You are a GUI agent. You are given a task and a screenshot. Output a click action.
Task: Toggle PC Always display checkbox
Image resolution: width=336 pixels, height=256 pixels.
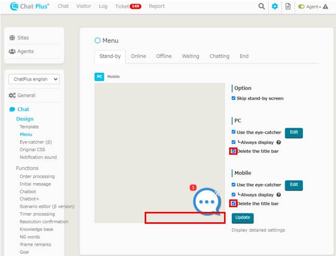coord(233,142)
